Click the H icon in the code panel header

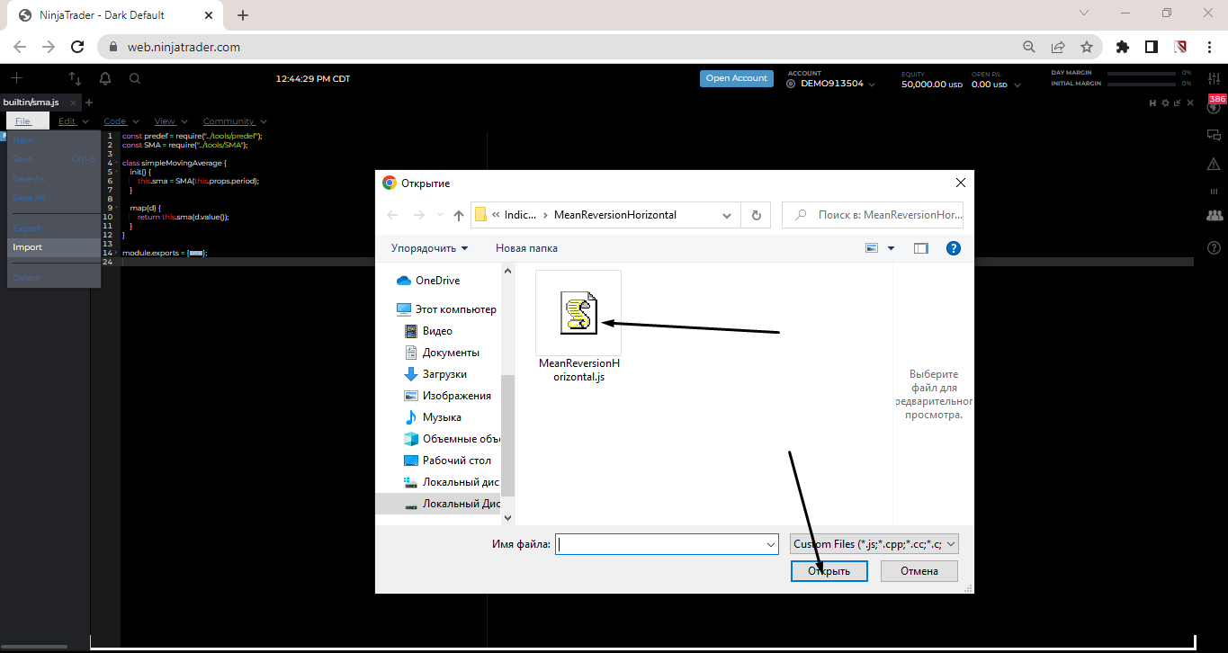(1152, 103)
